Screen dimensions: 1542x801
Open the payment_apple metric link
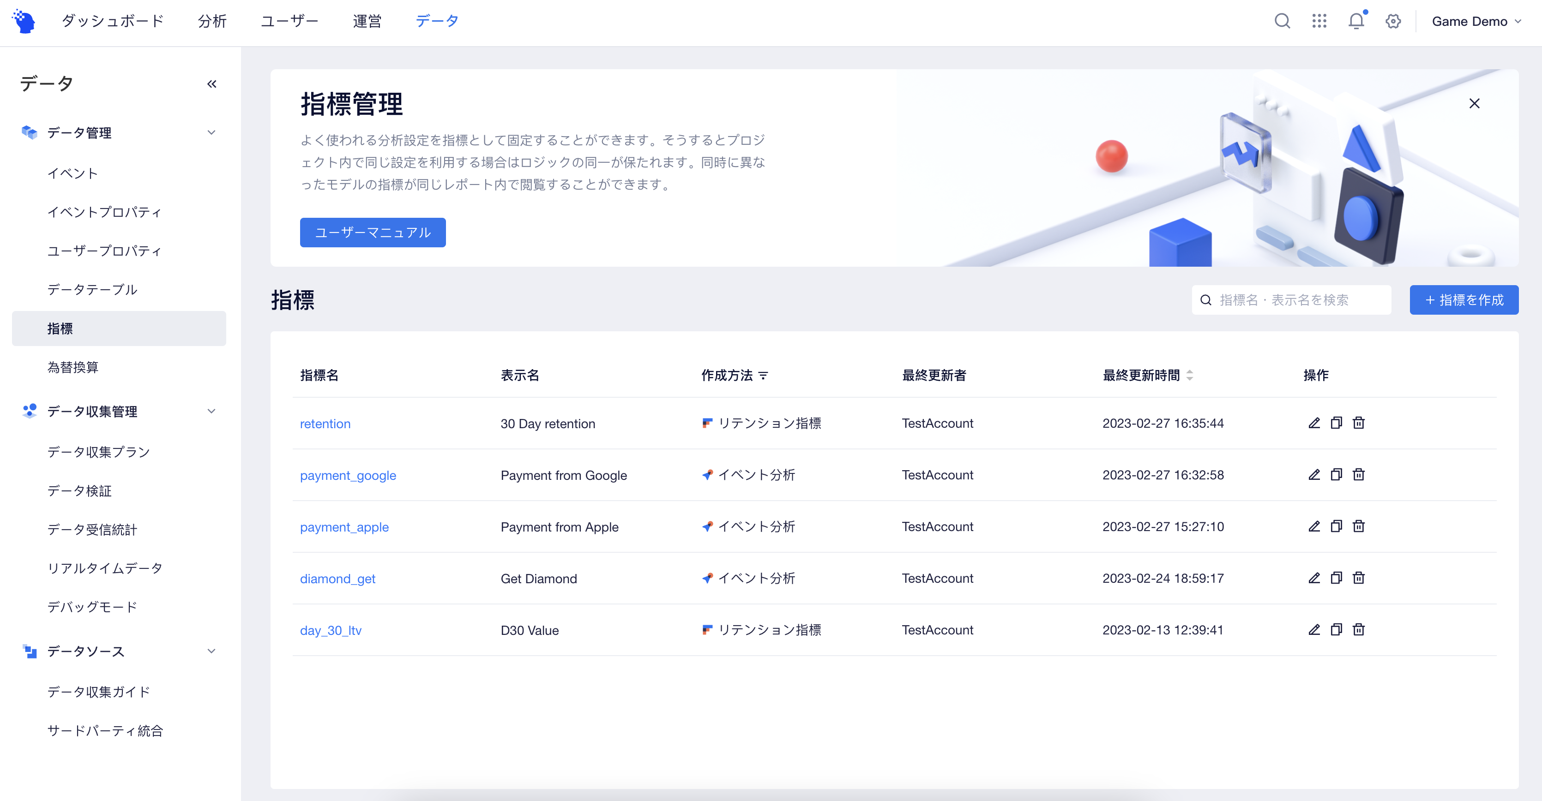(x=344, y=527)
